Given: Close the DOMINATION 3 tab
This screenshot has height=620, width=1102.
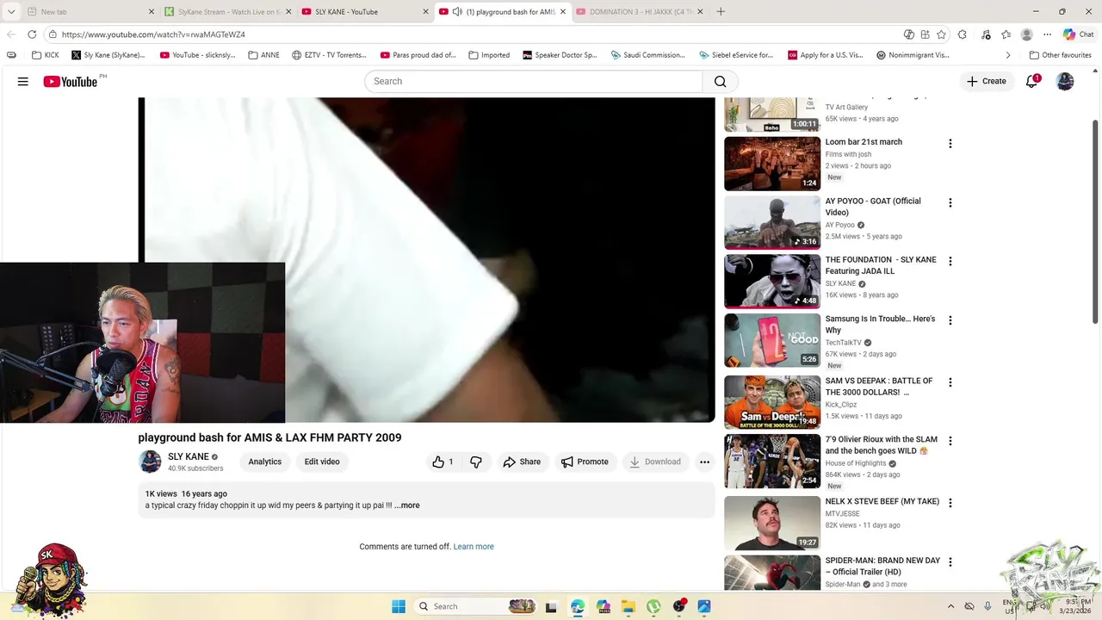Looking at the screenshot, I should (x=700, y=12).
